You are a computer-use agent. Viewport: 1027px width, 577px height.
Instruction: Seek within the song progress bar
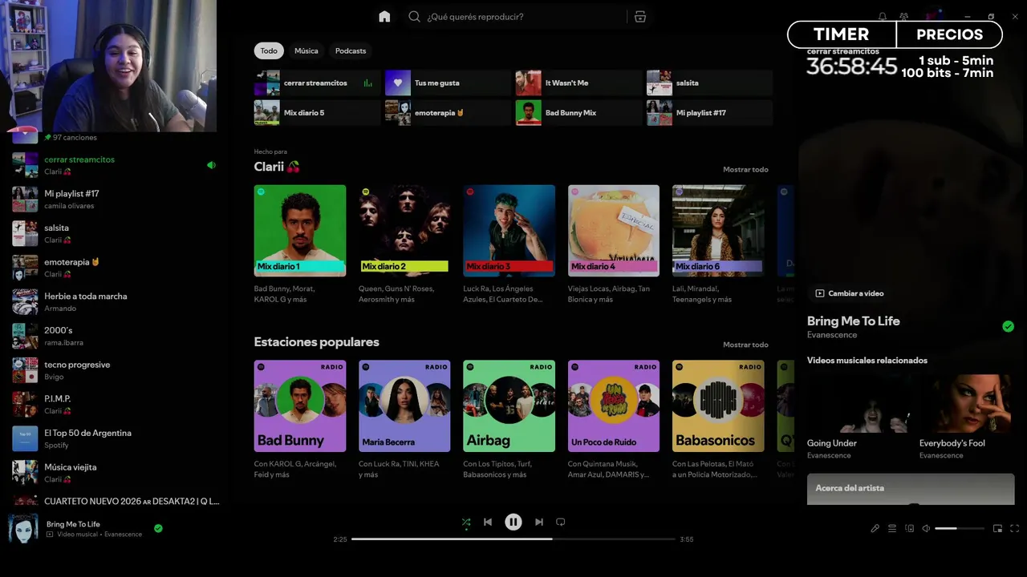point(513,539)
